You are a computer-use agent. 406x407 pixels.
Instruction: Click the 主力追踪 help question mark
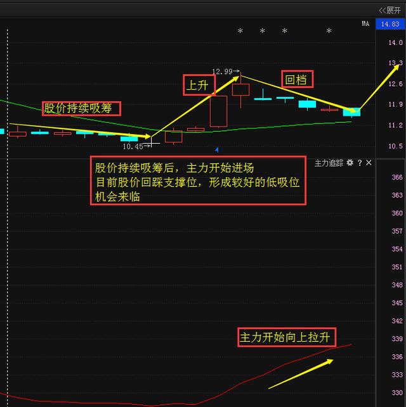click(x=360, y=163)
